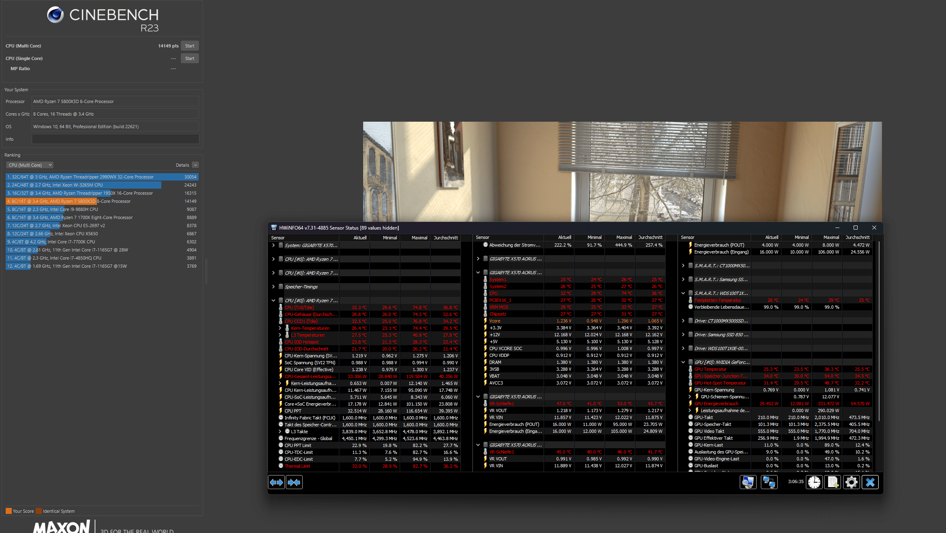The image size is (946, 533).
Task: Click the thermometer icon beside GPU Temperatur
Action: click(x=690, y=369)
